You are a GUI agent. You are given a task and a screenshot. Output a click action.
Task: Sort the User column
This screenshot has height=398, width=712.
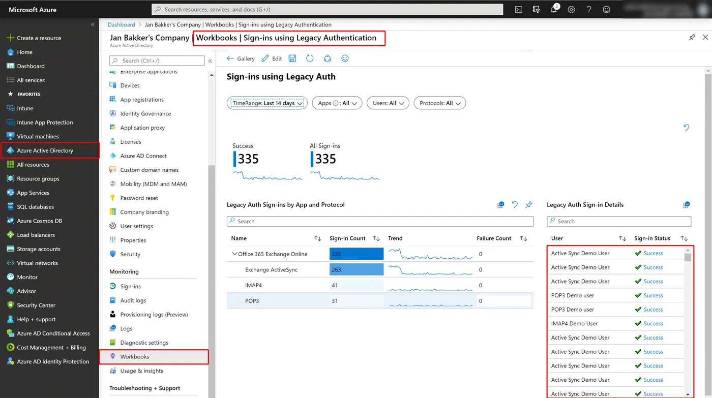point(622,238)
